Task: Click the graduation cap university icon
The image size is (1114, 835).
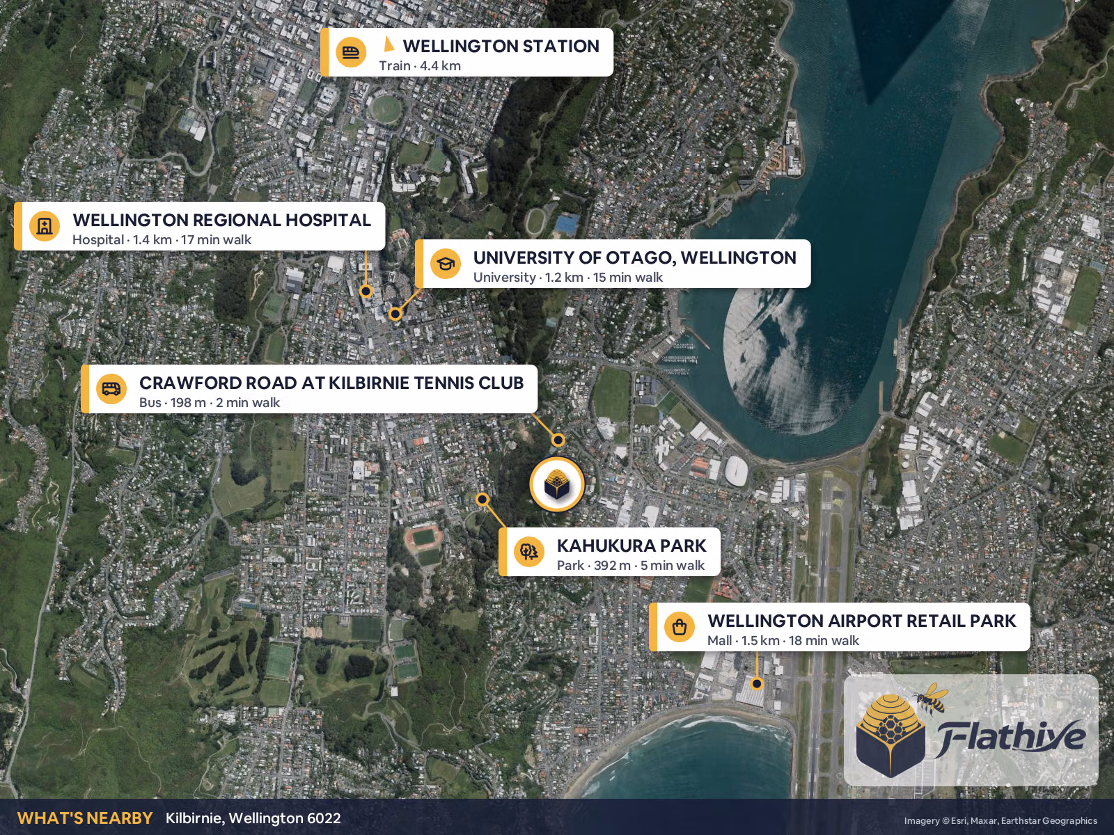Action: (x=446, y=264)
